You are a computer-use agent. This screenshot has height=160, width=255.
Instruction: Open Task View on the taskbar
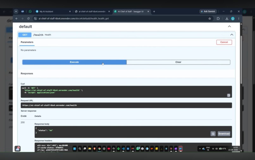click(x=85, y=149)
